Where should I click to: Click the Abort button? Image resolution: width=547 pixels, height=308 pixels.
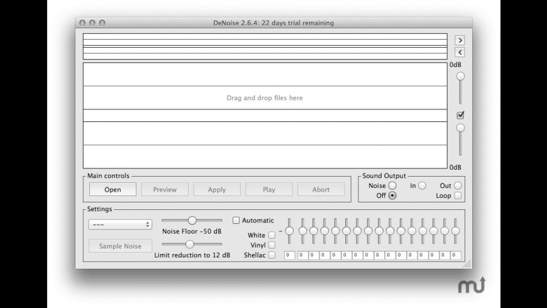coord(321,189)
